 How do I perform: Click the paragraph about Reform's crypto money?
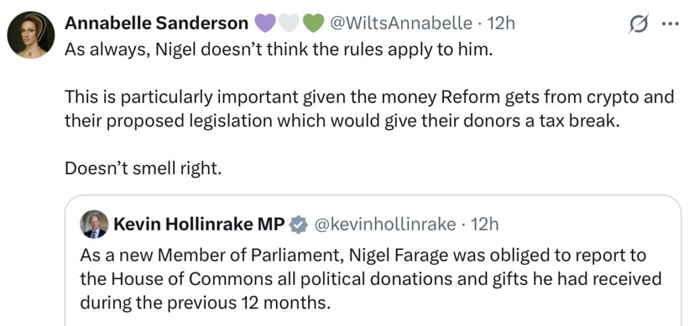(369, 109)
